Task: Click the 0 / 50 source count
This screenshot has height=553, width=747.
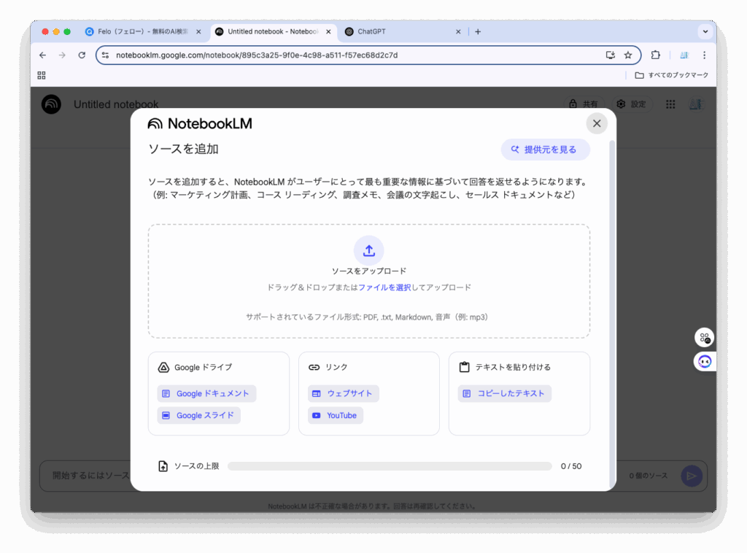Action: pyautogui.click(x=571, y=466)
